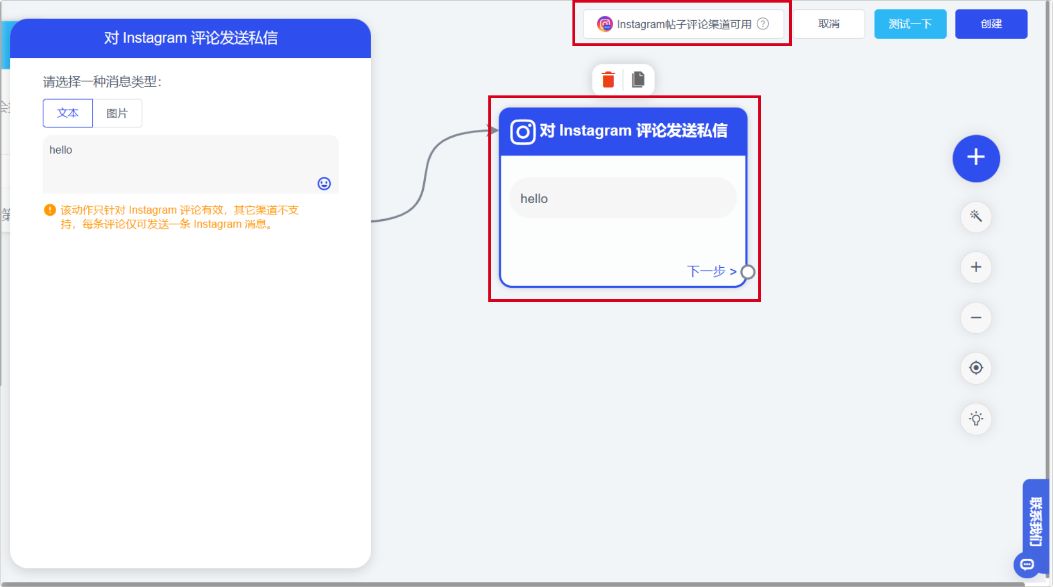Click the 取消 cancel button
The height and width of the screenshot is (587, 1053).
click(828, 24)
